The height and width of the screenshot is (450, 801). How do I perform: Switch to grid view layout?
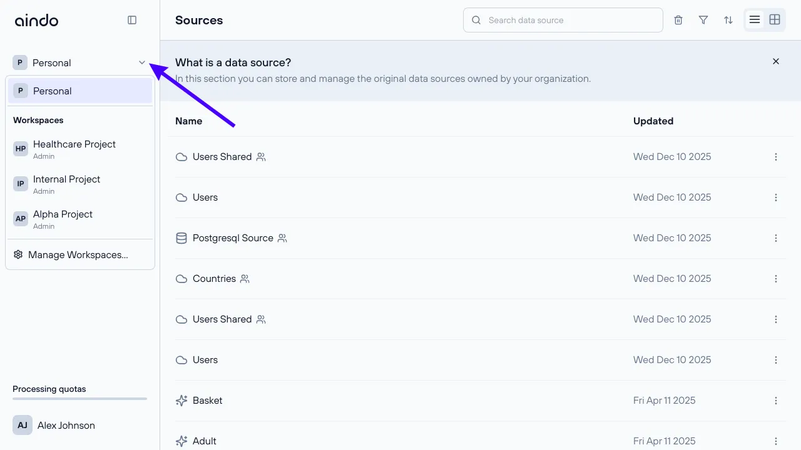click(x=775, y=20)
